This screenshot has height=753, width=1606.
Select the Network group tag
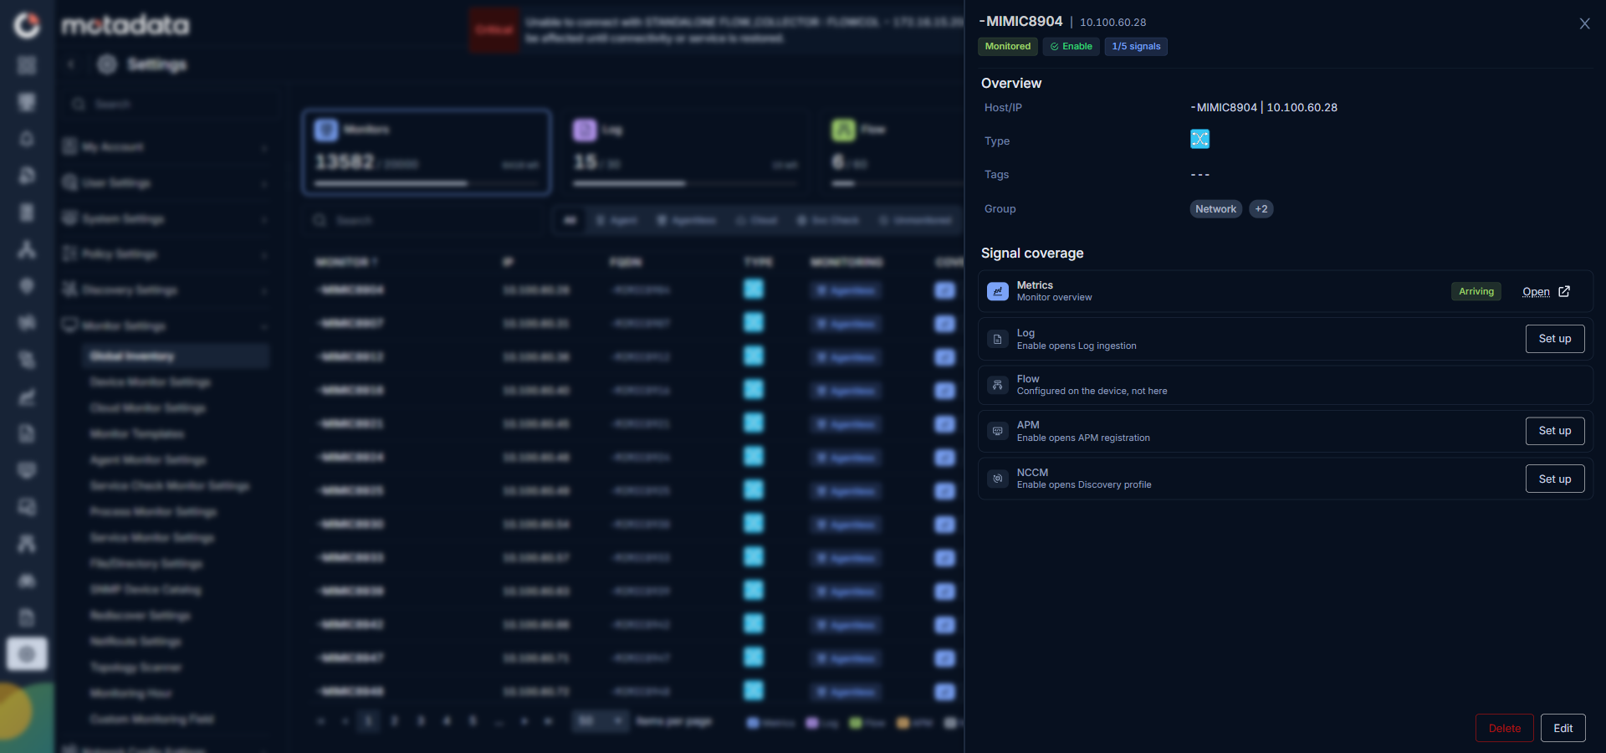(x=1215, y=209)
